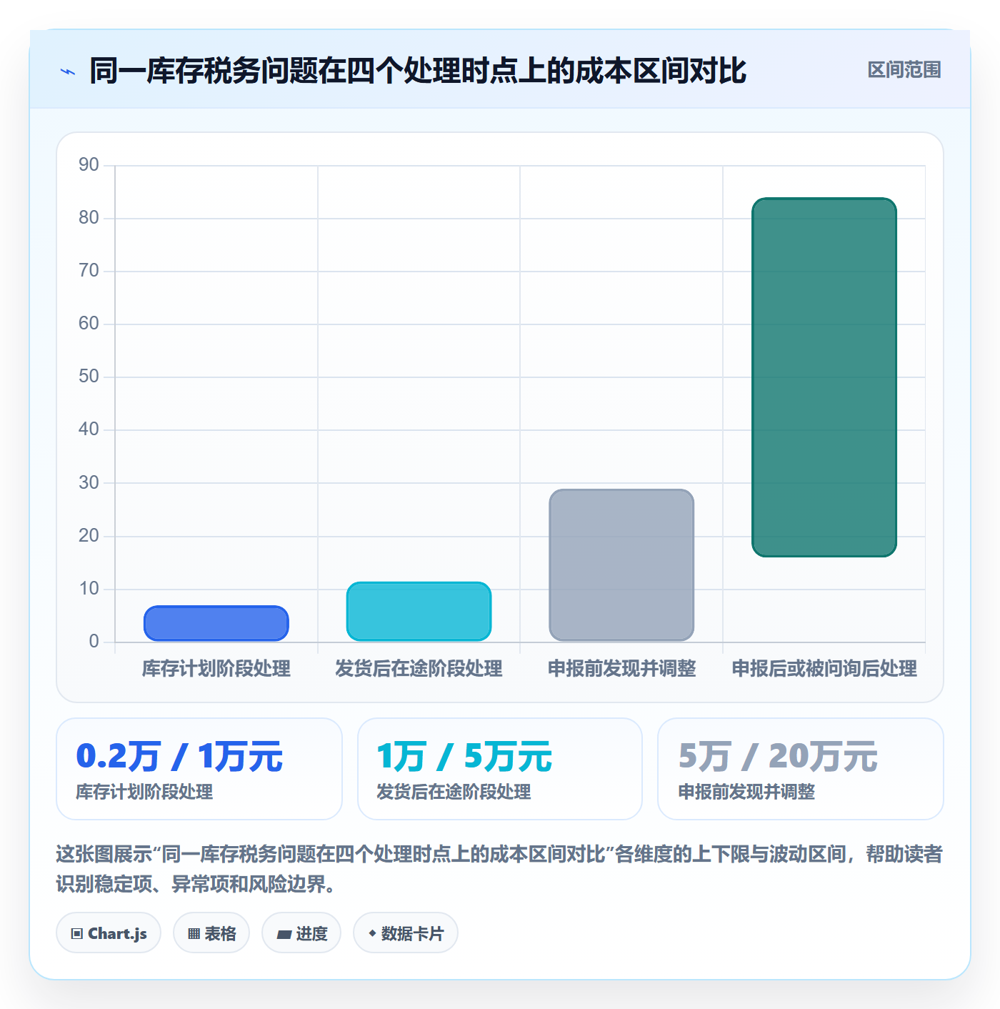
Task: Click the description paragraph starting 这张图展示
Action: tap(499, 869)
